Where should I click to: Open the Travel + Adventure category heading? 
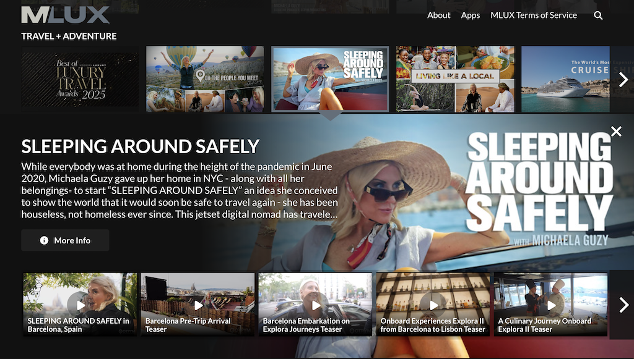pyautogui.click(x=69, y=36)
